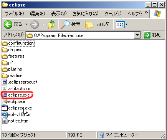The height and width of the screenshot is (140, 167).
Task: Open the 編集(E) menu
Action: [38, 13]
